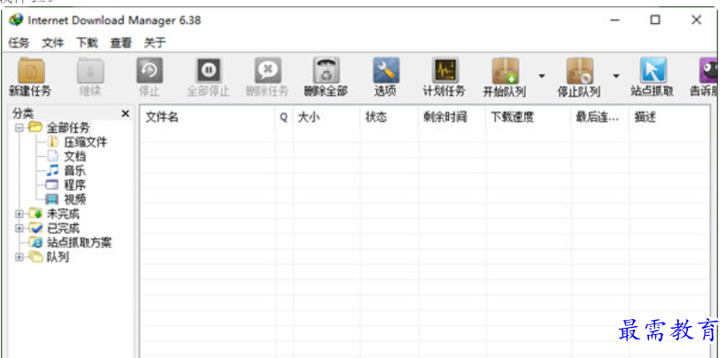726x358 pixels.
Task: Click the 全部停止 pause icon
Action: click(208, 71)
